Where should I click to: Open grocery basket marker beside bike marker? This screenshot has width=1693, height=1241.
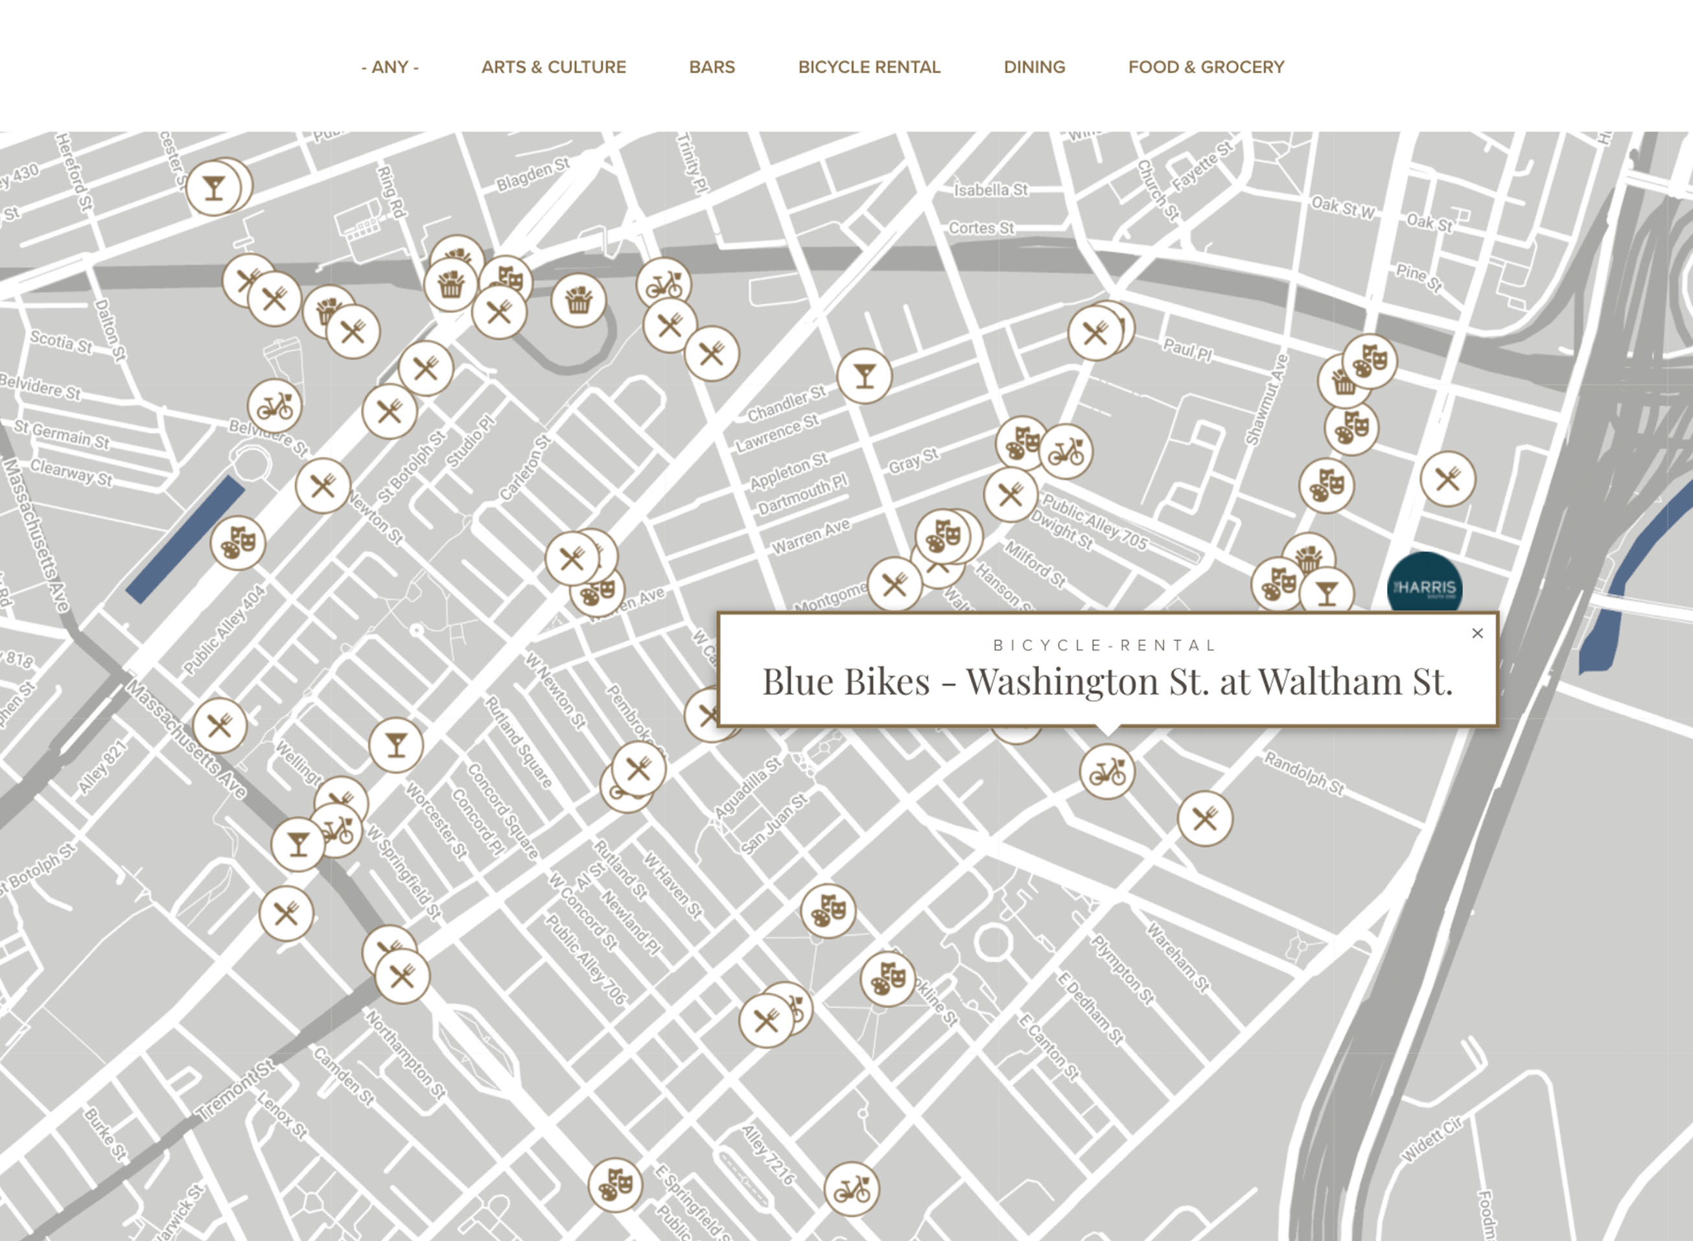(x=578, y=301)
